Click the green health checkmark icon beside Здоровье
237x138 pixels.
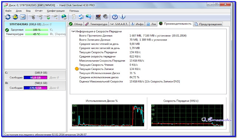click(7, 30)
